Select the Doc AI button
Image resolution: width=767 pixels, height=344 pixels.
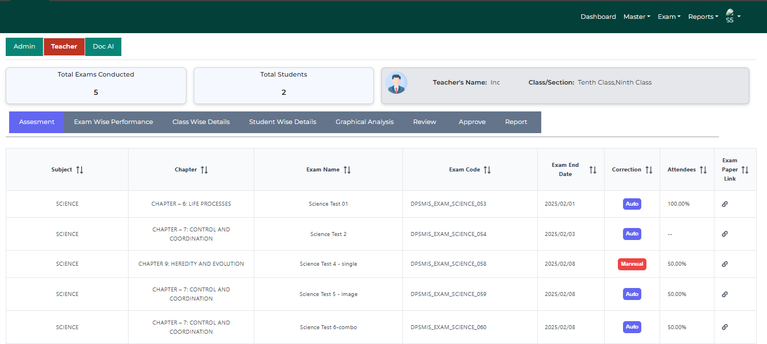(x=103, y=46)
